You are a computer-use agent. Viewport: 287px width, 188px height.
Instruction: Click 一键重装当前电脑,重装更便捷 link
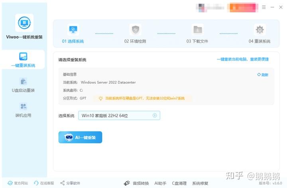(243, 59)
